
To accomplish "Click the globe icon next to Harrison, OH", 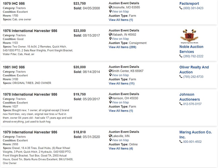I will 110,98.
